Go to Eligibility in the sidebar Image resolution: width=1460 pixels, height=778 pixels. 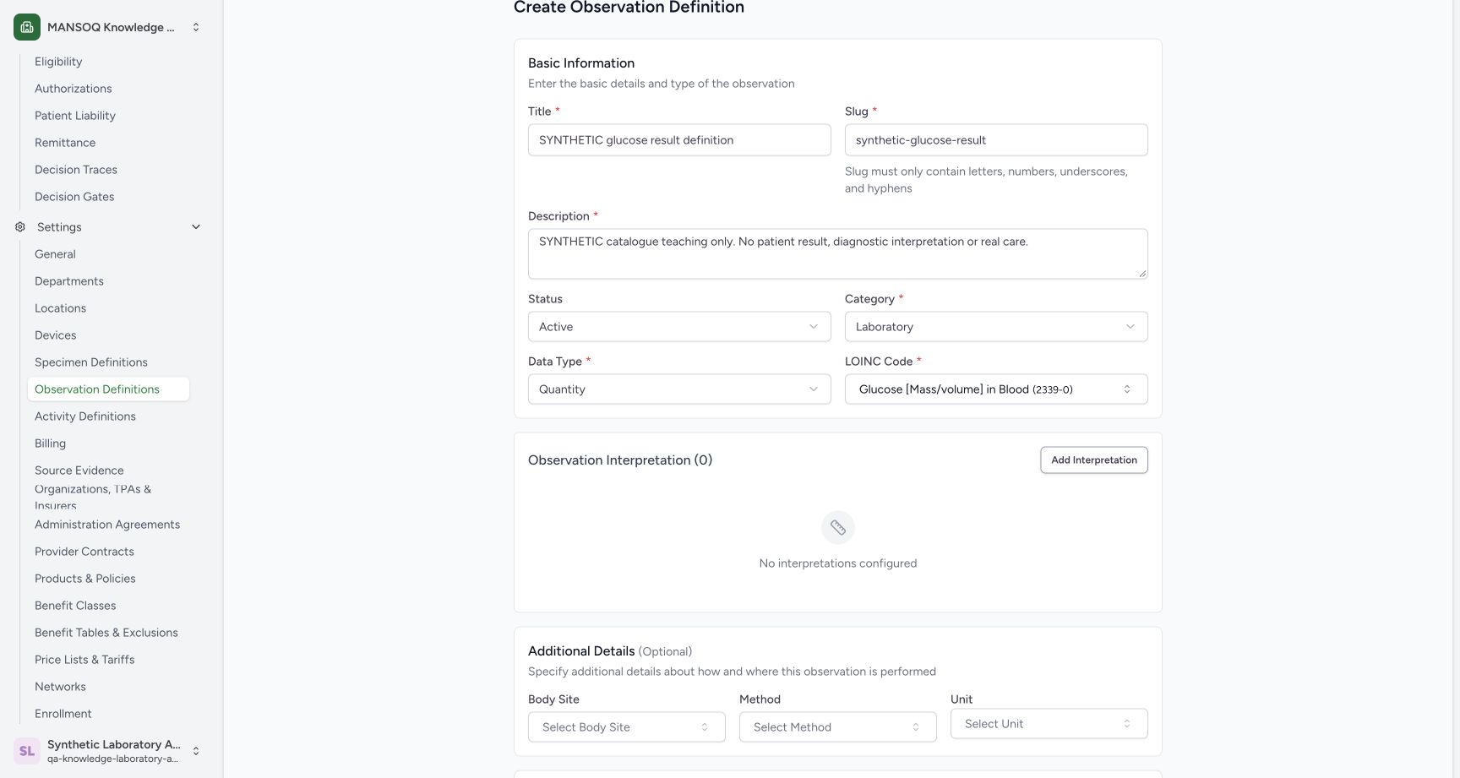click(x=58, y=62)
